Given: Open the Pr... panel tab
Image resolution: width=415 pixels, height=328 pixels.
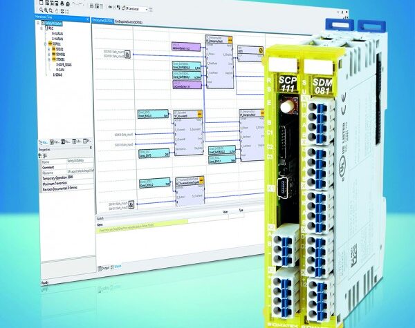Looking at the screenshot, I should pyautogui.click(x=88, y=141).
